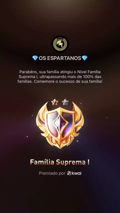Click the Família Suprema I title
Image resolution: width=120 pixels, height=213 pixels.
coord(60,162)
